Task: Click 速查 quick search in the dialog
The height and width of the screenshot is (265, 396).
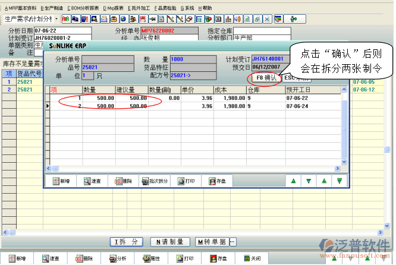Action: click(92, 181)
